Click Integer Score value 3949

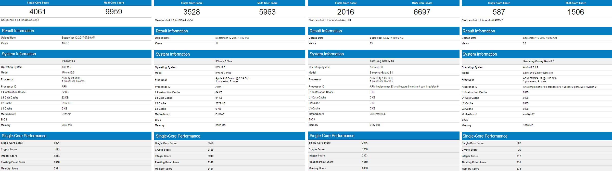tap(211, 156)
